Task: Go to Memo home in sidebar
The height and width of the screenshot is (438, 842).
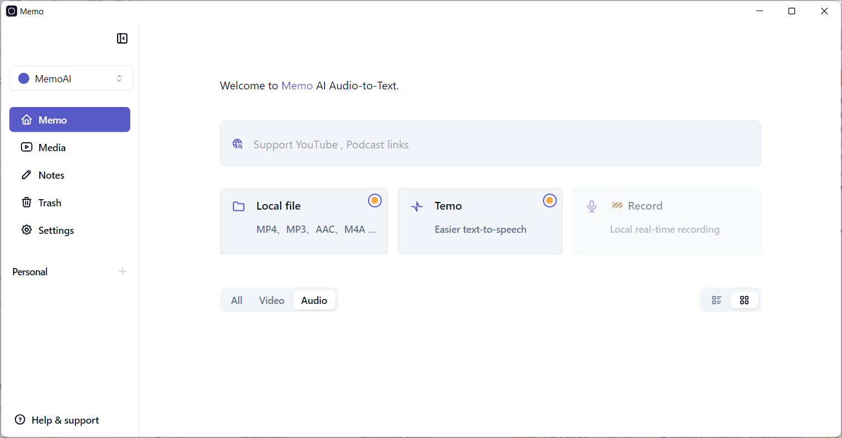Action: click(x=70, y=120)
